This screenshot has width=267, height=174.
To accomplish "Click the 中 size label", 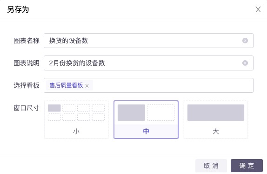I will tap(146, 131).
